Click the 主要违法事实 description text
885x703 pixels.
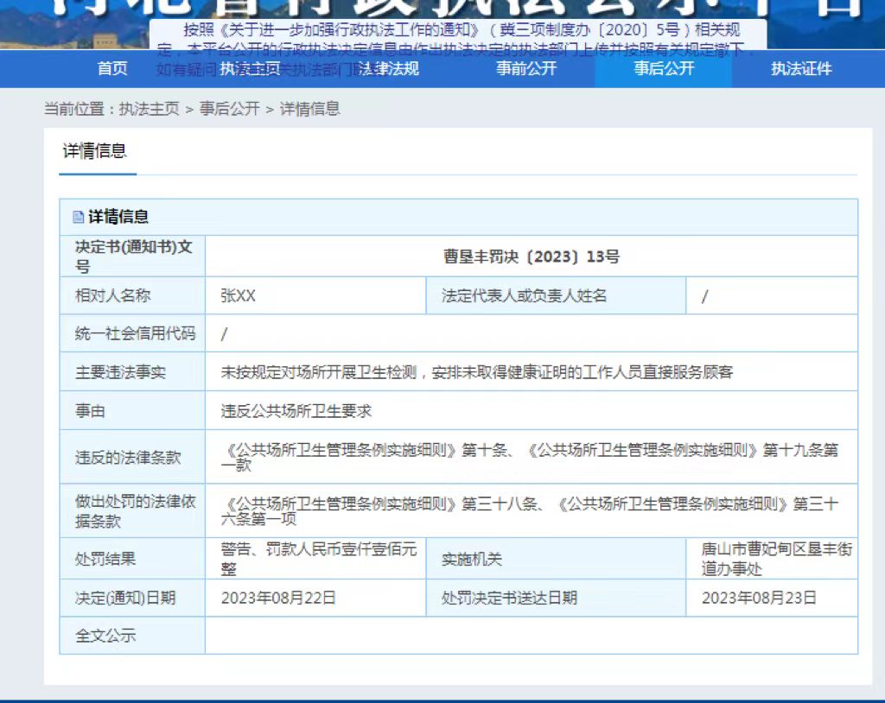coord(477,372)
